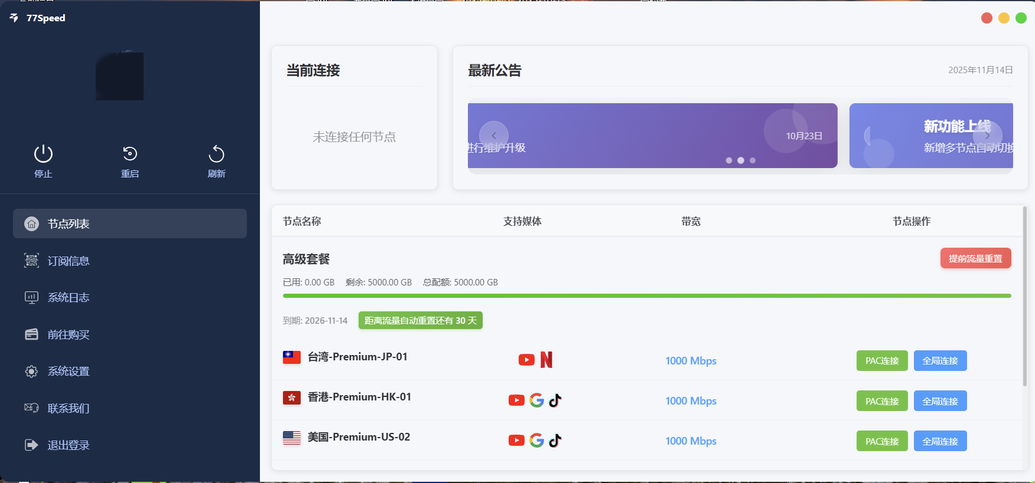
Task: Go to 前往购买 purchase page
Action: (69, 334)
